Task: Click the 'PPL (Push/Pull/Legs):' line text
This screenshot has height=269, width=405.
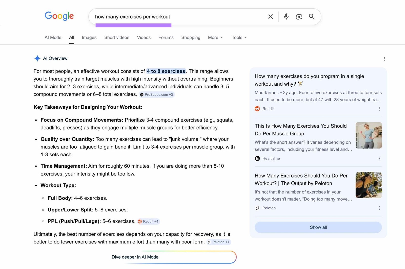Action: tap(74, 221)
